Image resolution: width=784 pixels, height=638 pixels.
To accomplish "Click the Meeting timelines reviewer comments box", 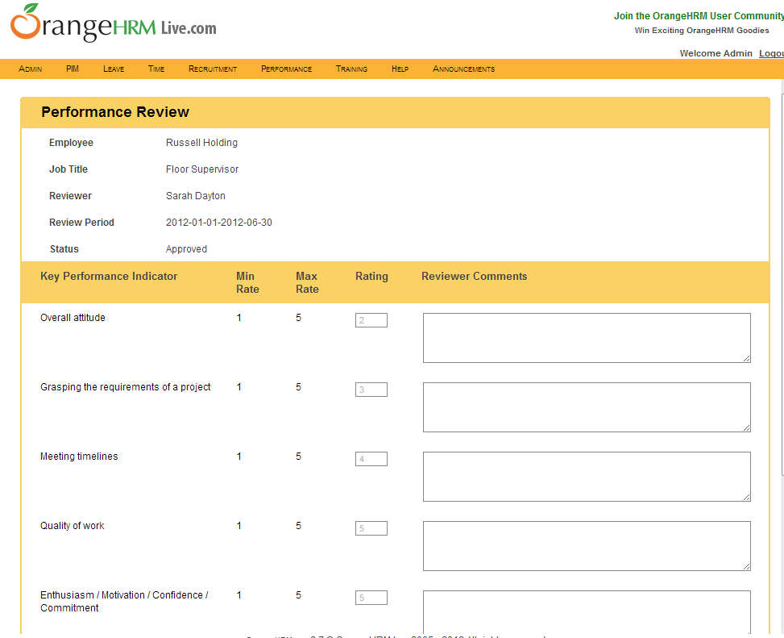I will tap(587, 477).
